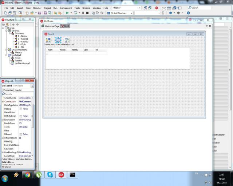Select the UniConnection1 tree node
The height and width of the screenshot is (186, 233).
[19, 50]
